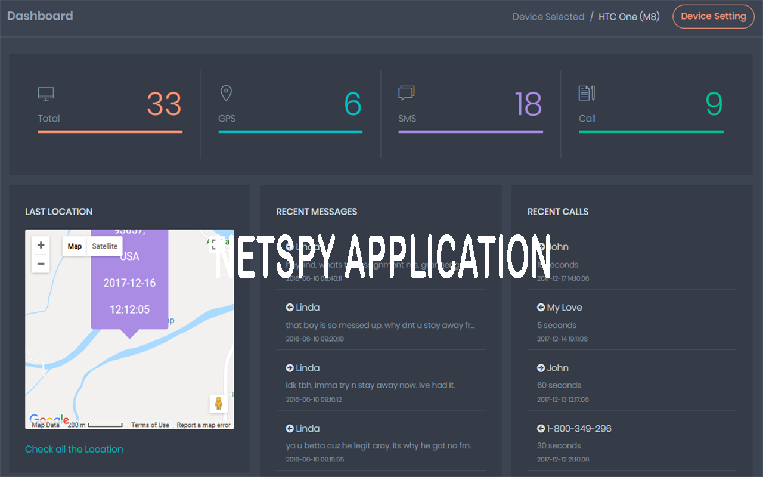Click the Device Setting button
This screenshot has height=477, width=763.
714,17
